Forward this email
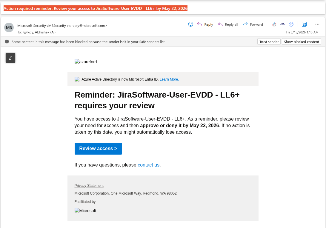Screen dimensions: 326x228 click(253, 24)
